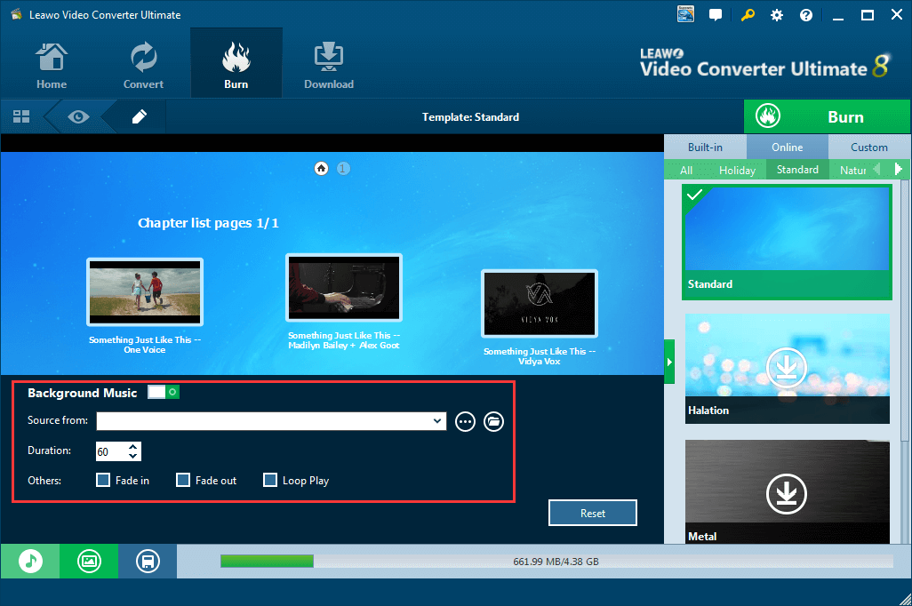Image resolution: width=912 pixels, height=606 pixels.
Task: Open the background image settings icon
Action: click(x=89, y=562)
